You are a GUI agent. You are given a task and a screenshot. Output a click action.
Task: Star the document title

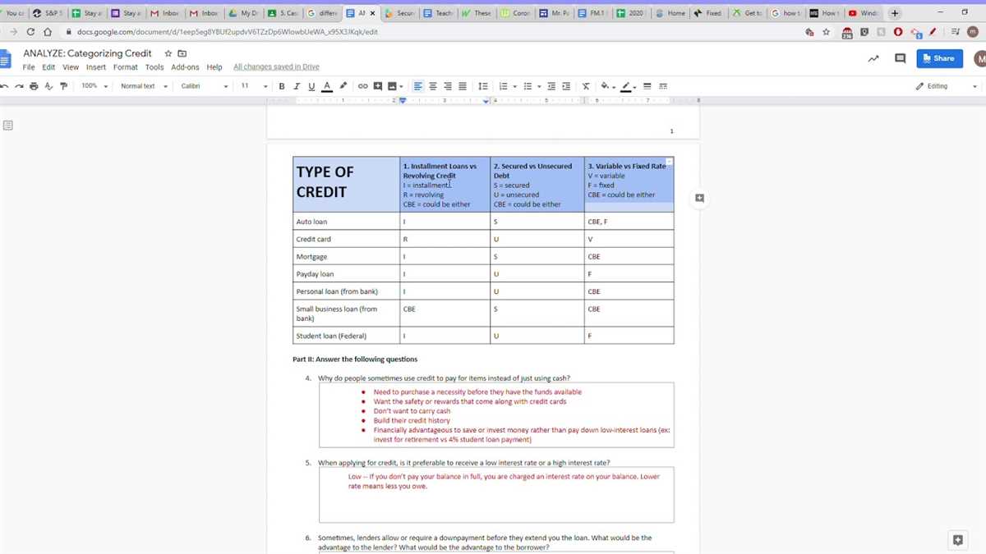tap(168, 53)
